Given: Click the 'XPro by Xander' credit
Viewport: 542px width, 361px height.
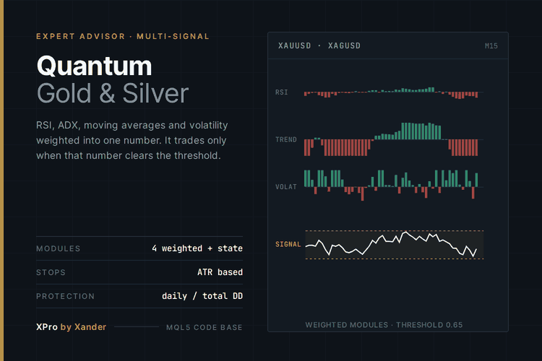Looking at the screenshot, I should point(72,327).
